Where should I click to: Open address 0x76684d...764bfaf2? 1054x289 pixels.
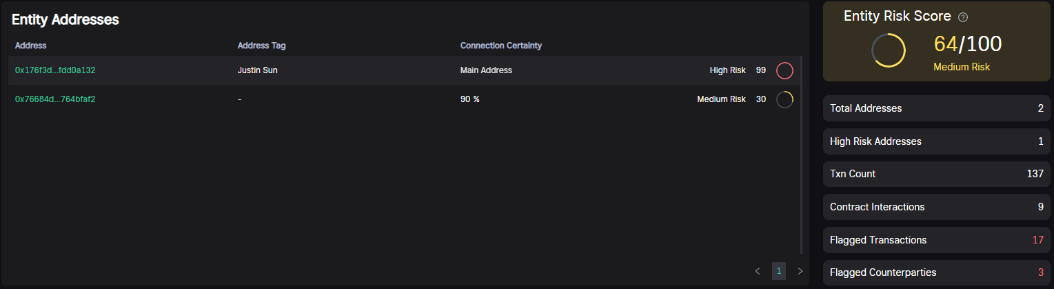point(55,99)
